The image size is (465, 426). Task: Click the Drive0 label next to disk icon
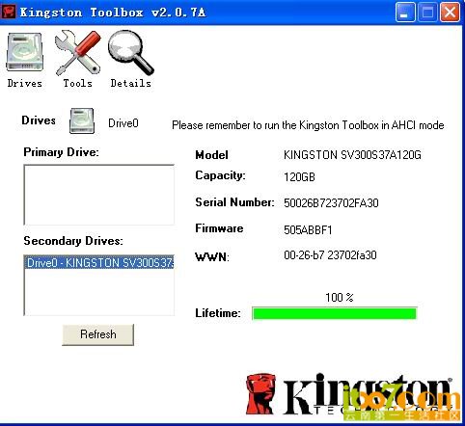click(x=123, y=123)
